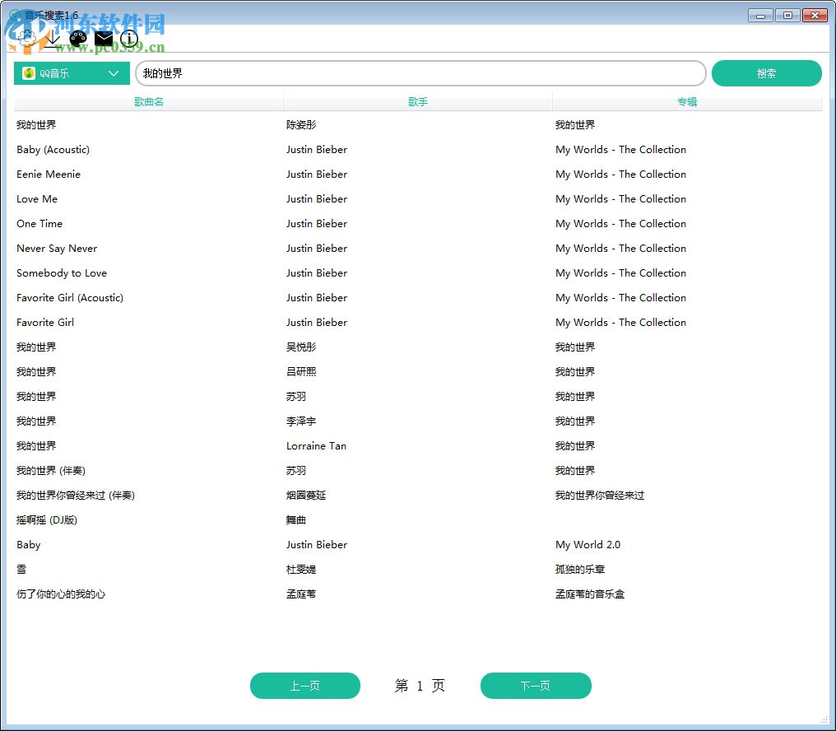
Task: Select song 我的世界 by 陈姿彤
Action: coord(36,125)
